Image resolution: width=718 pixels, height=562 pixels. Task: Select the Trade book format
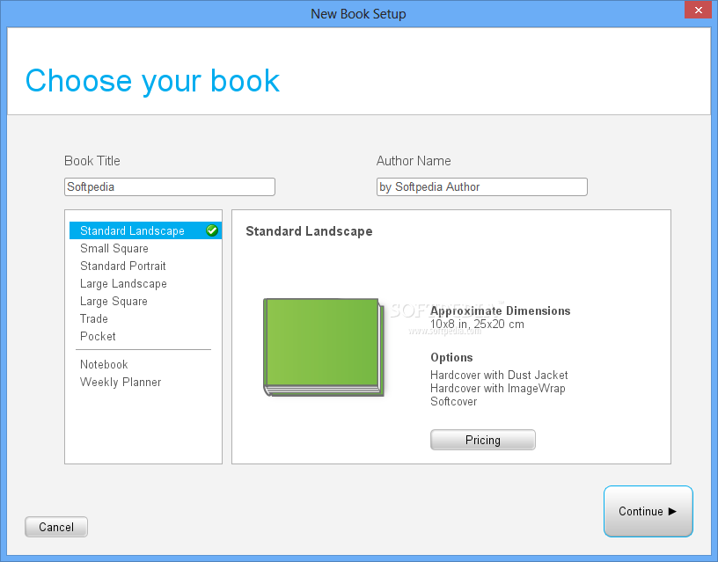[94, 318]
